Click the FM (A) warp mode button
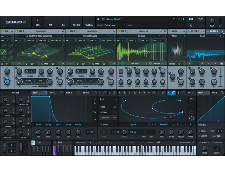This screenshot has width=225, height=172. click(79, 81)
